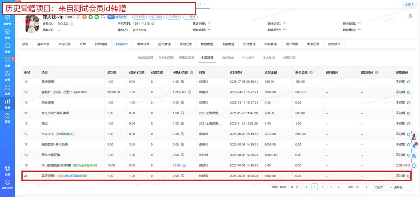Switch to 皮肤报告 tab
Viewport: 420px width, 197px height.
334,44
